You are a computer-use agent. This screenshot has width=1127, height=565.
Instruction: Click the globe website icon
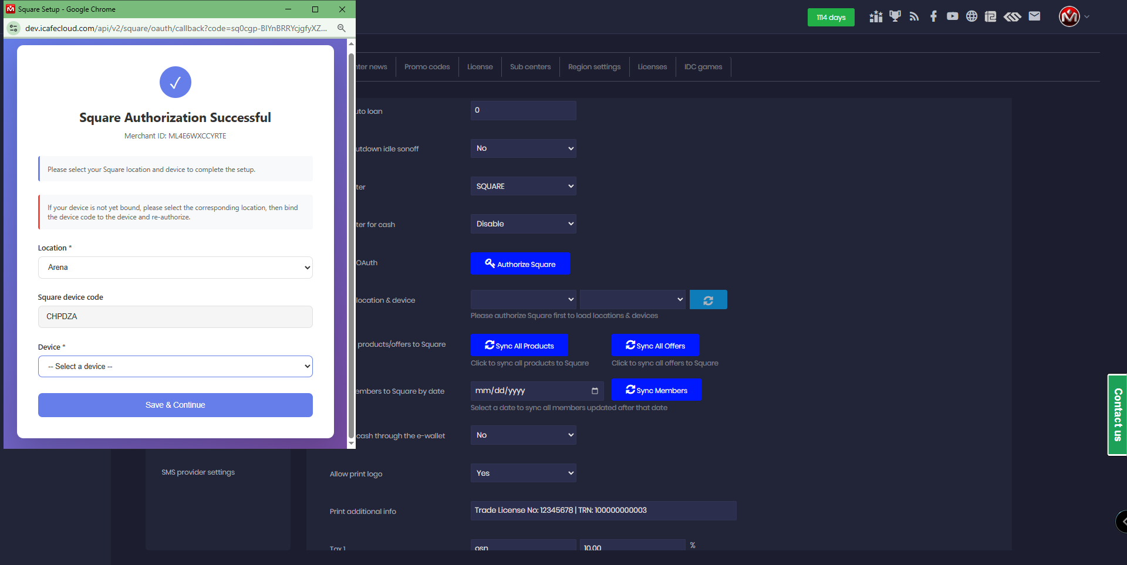(971, 16)
